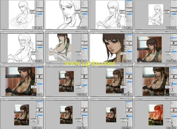The width and height of the screenshot is (177, 129).
Task: View the frame stamped 01:34:54
Action: (66, 113)
